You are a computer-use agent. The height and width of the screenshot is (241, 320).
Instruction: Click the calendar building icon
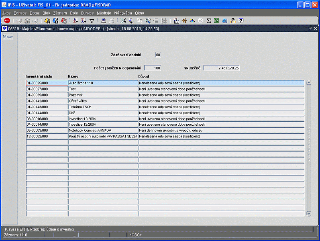176,20
